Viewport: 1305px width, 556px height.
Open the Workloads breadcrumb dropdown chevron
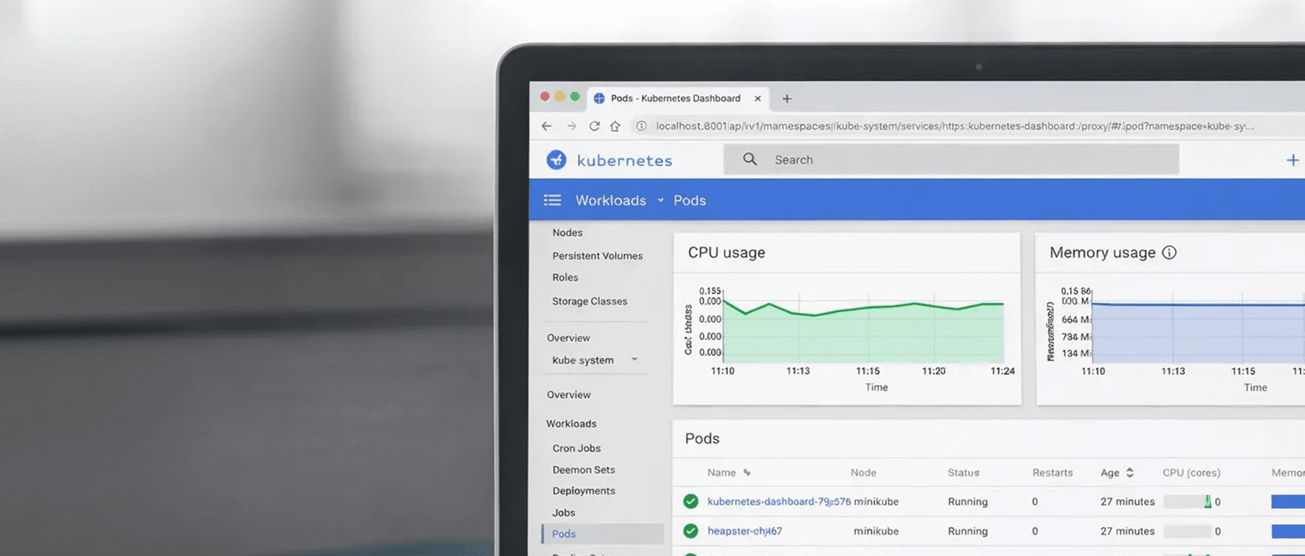pyautogui.click(x=660, y=201)
